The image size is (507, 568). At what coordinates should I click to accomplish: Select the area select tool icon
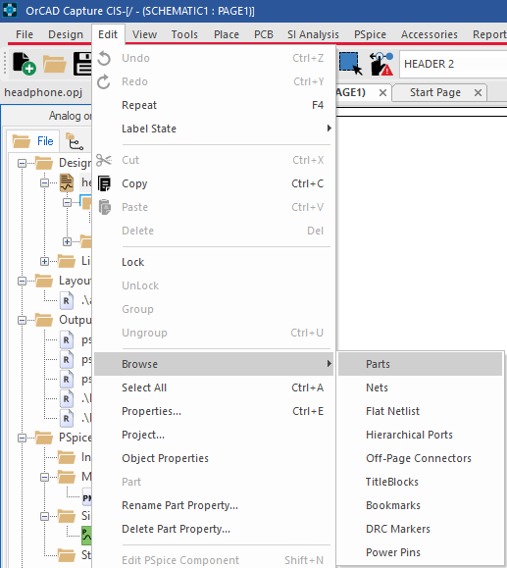pyautogui.click(x=350, y=64)
